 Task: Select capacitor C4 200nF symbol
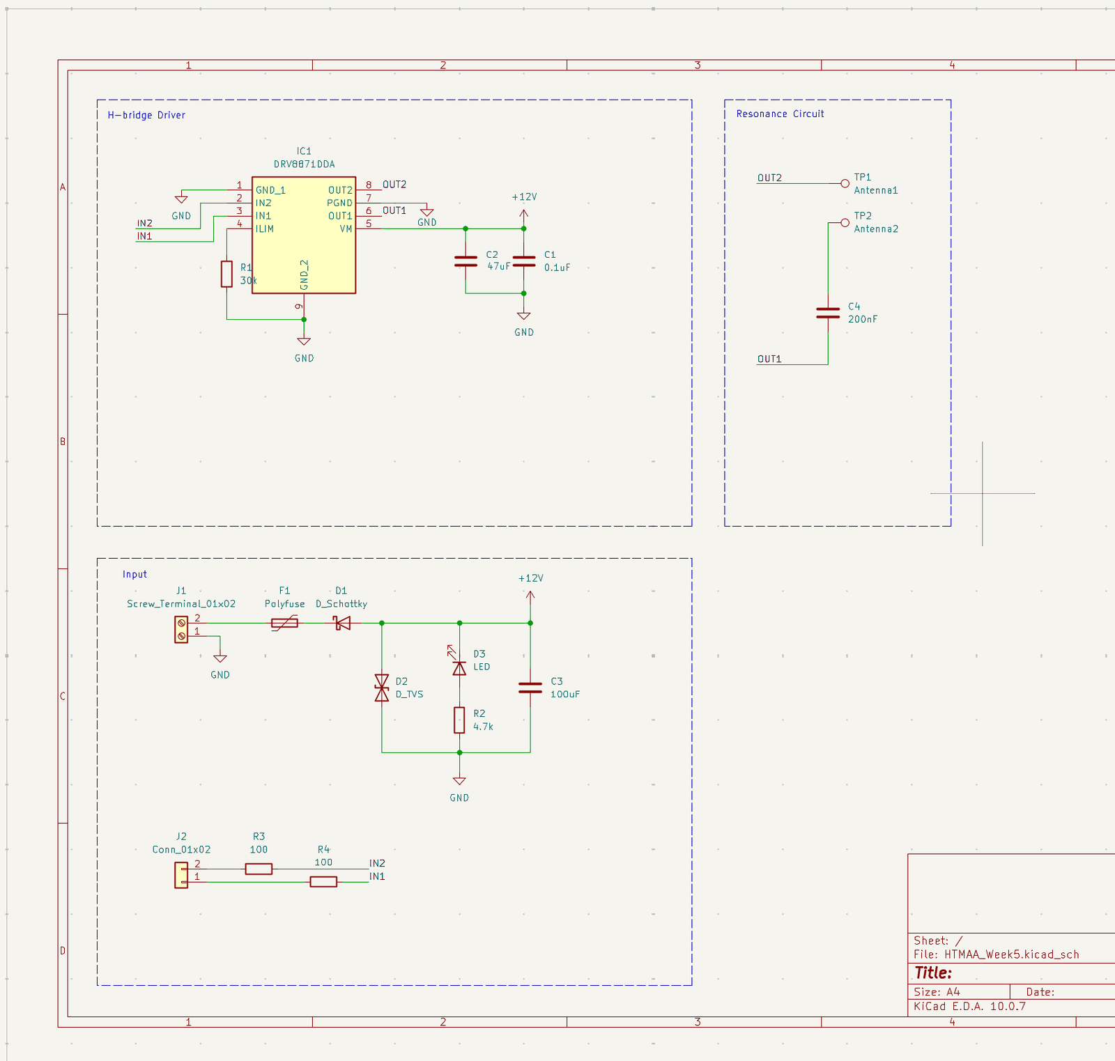(x=828, y=313)
